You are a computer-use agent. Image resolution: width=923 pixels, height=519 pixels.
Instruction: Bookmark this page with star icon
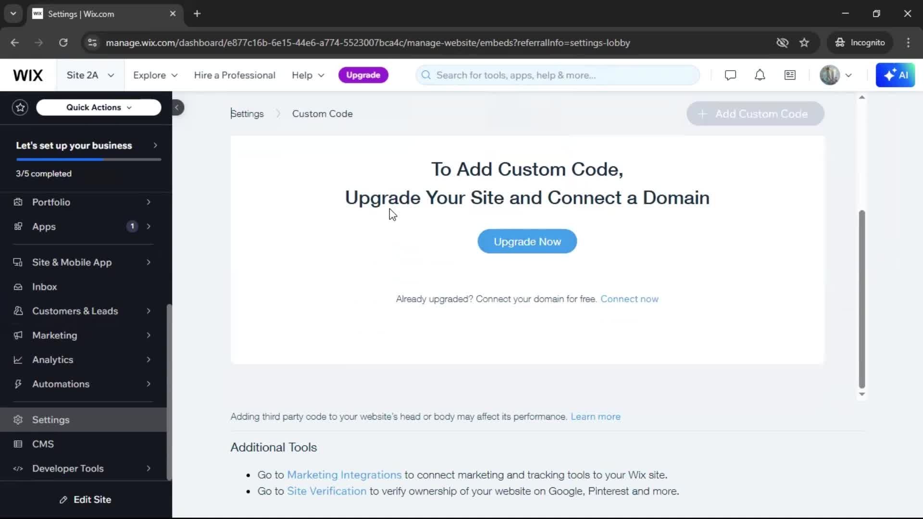804,43
